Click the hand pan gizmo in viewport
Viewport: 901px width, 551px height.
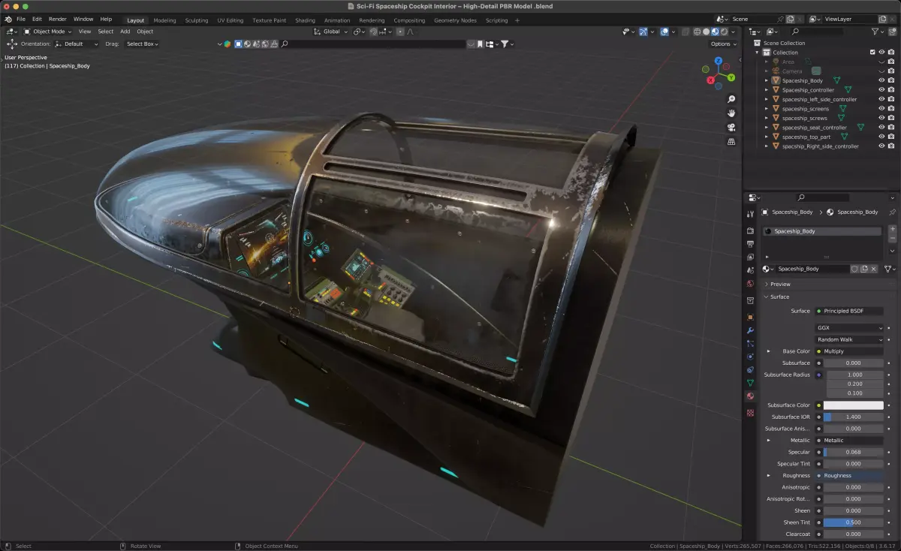731,113
